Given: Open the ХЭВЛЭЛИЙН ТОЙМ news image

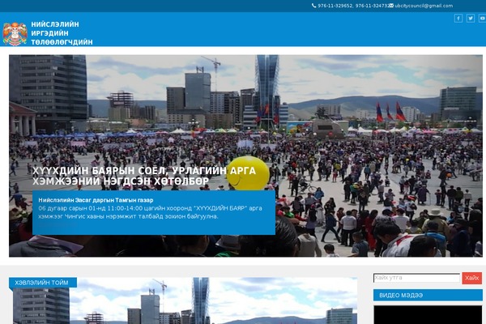Looking at the screenshot, I should 185,301.
